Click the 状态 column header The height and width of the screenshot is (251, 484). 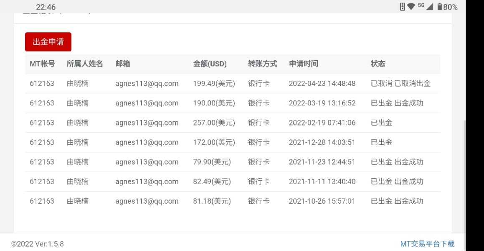tap(378, 64)
